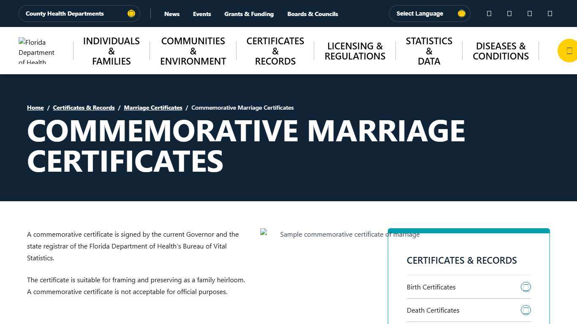
Task: Click the Home breadcrumb link
Action: (35, 108)
